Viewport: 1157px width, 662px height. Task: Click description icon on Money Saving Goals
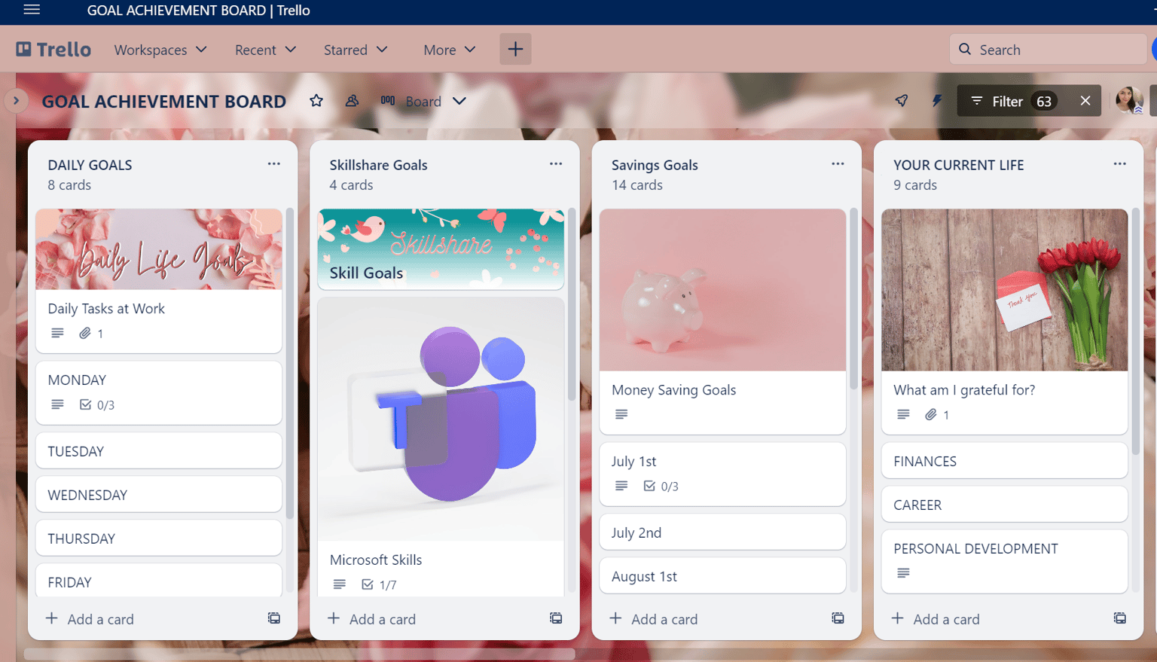(621, 414)
